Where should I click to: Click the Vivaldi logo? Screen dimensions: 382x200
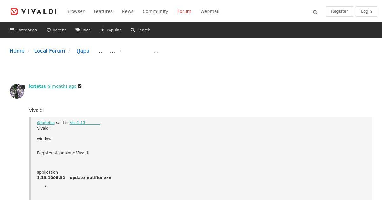point(33,11)
